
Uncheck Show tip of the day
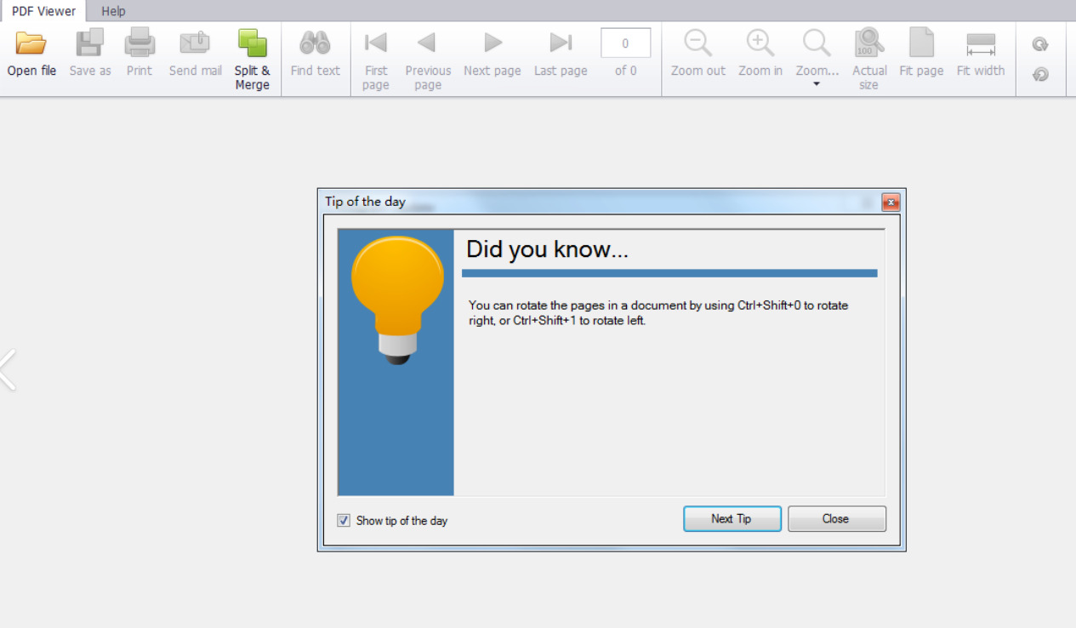(x=344, y=520)
